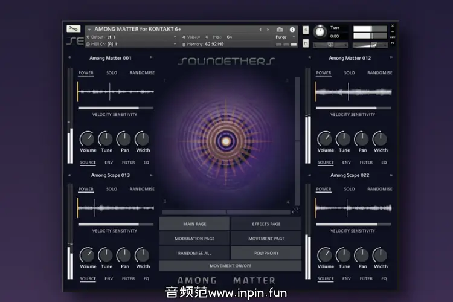Select SOURCE tab of Among Scape 013

tap(88, 278)
